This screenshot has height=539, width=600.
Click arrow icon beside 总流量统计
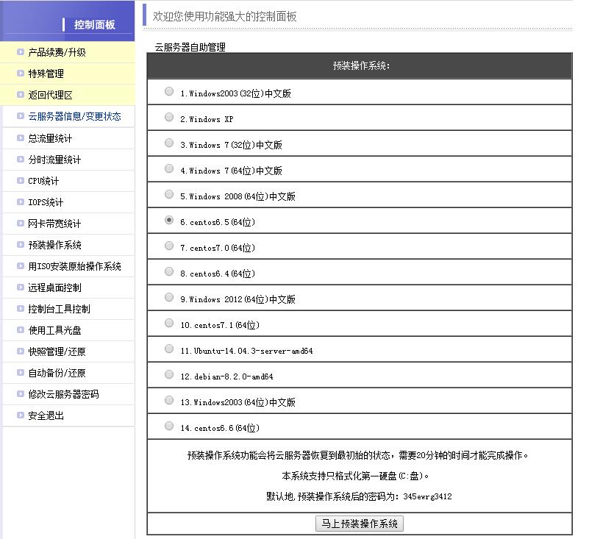pyautogui.click(x=21, y=138)
